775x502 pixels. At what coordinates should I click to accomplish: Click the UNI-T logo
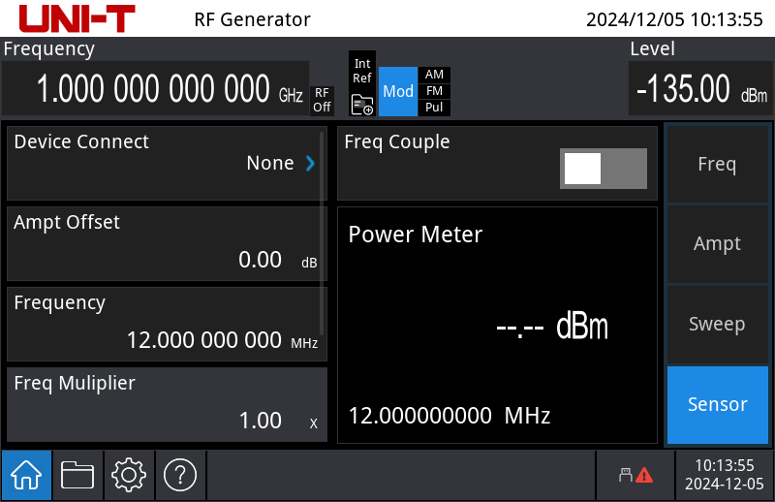point(77,18)
